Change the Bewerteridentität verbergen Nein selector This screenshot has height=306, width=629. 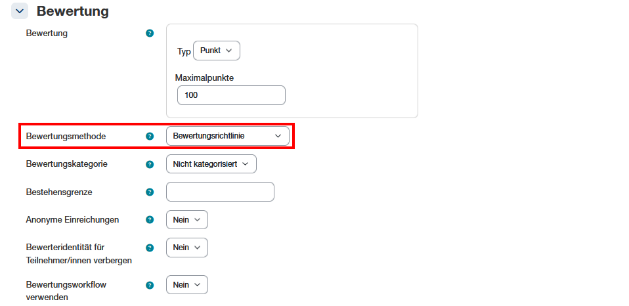coord(187,248)
